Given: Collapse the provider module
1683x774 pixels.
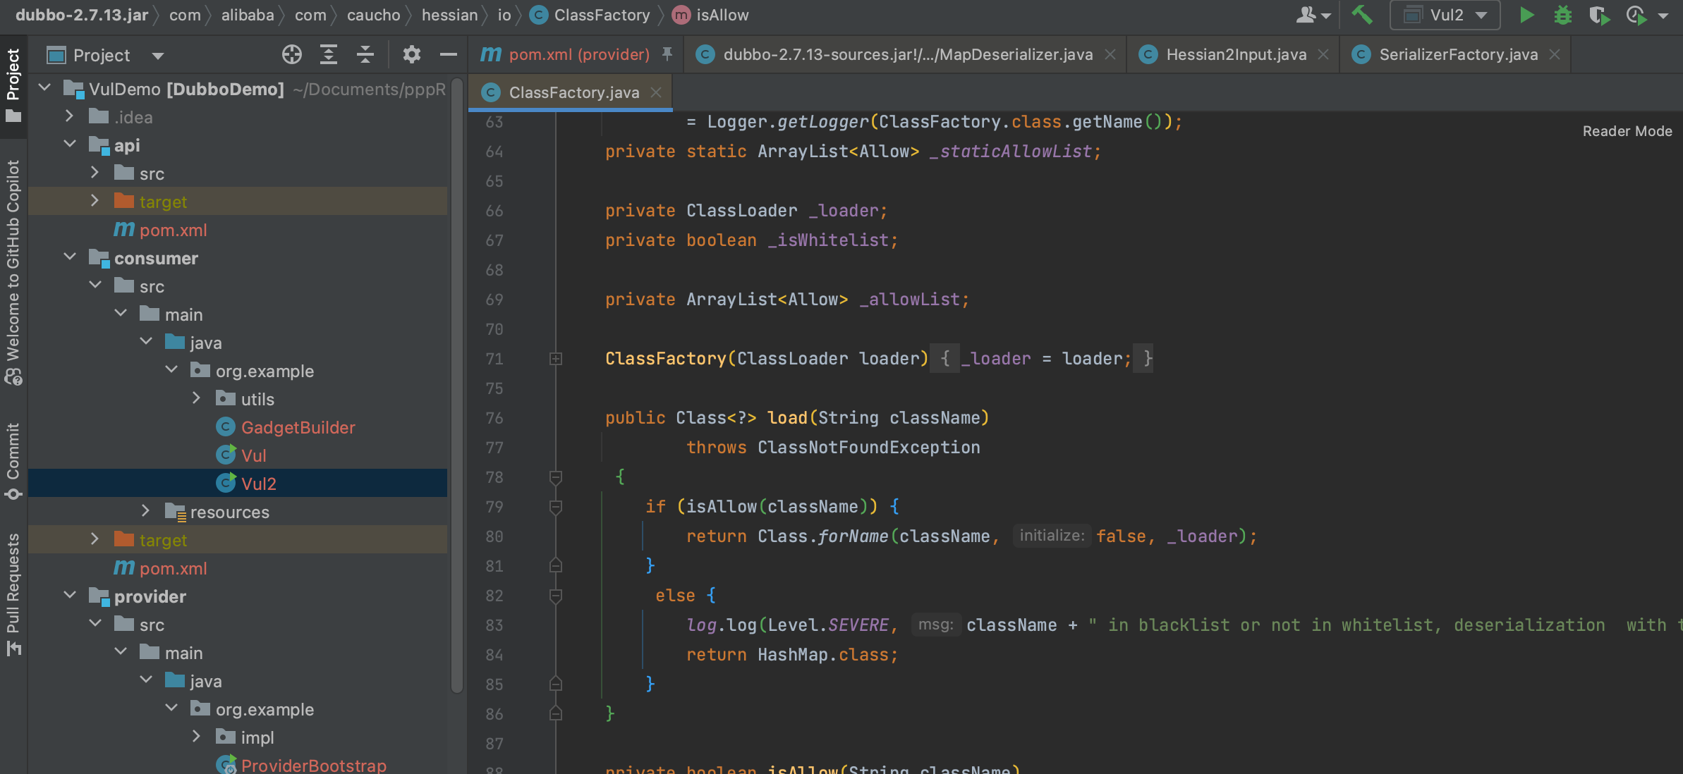Looking at the screenshot, I should (69, 596).
